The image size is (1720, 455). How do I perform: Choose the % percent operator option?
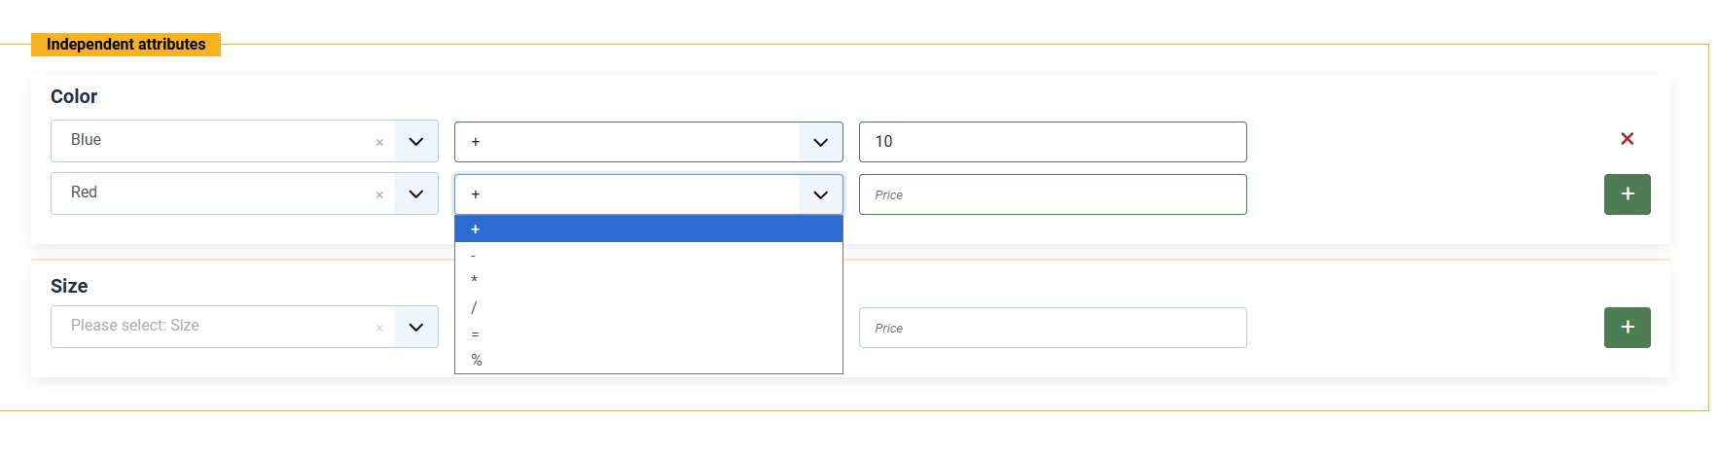pyautogui.click(x=648, y=360)
